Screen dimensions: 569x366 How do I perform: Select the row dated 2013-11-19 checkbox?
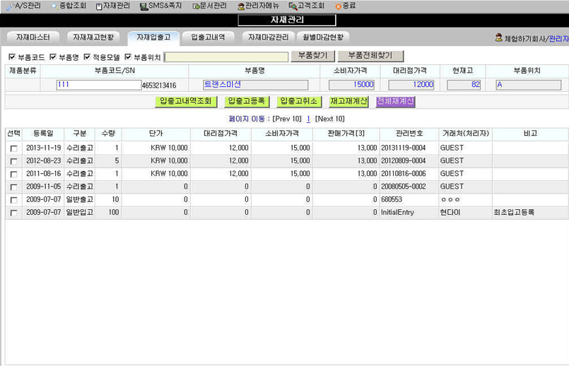[x=13, y=148]
